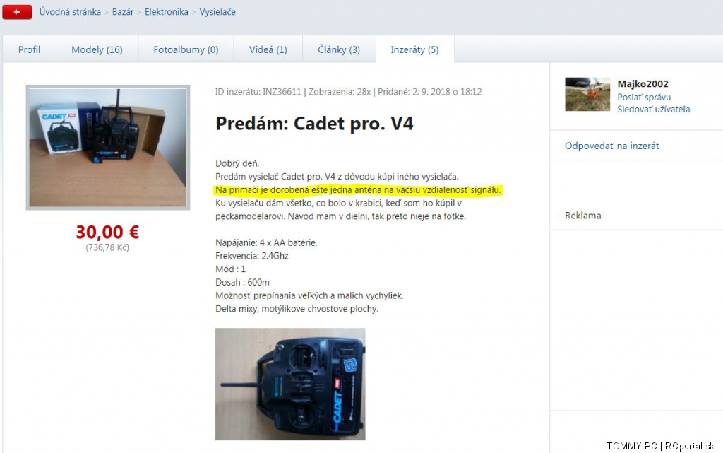
Task: Click Poslať správu link
Action: tap(644, 97)
